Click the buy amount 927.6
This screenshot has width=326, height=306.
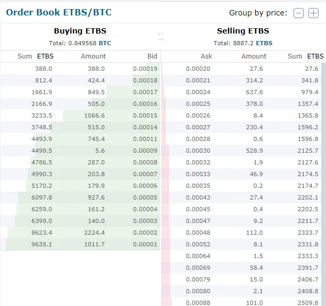coord(96,197)
